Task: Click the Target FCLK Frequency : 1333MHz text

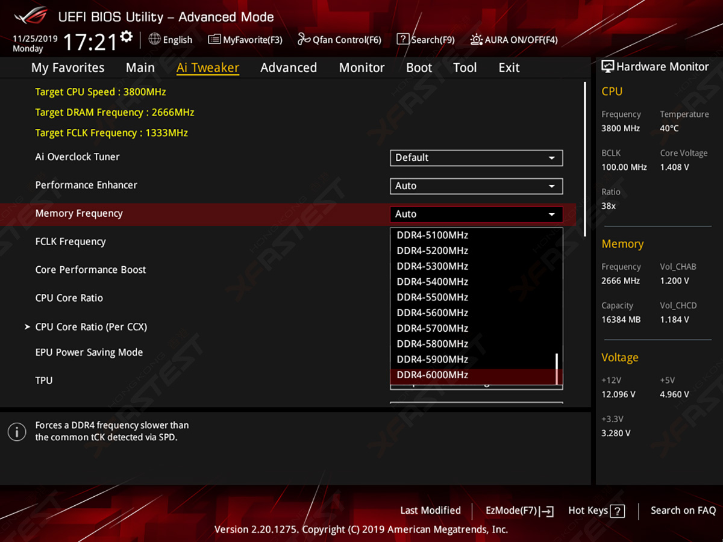Action: click(111, 133)
